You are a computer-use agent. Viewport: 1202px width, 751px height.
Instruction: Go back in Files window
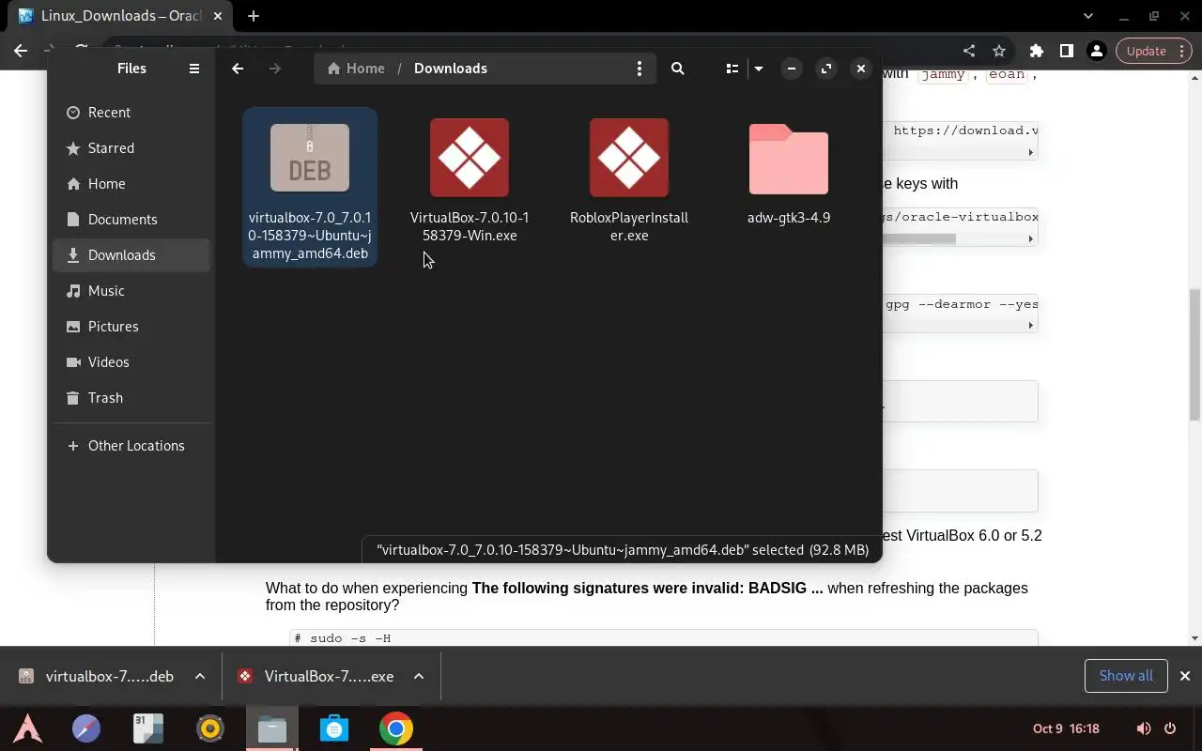[x=238, y=69]
